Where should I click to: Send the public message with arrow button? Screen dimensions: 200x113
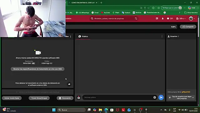(x=161, y=98)
